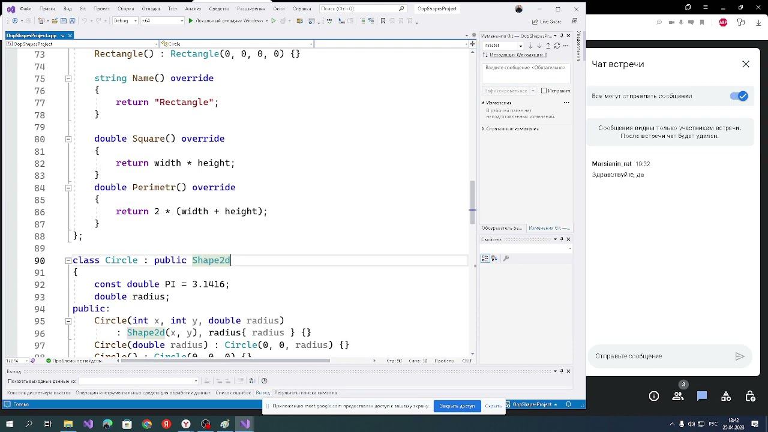Screen dimensions: 768x432
Task: Focus the 'Отправьте сообщение' chat field
Action: click(x=661, y=356)
